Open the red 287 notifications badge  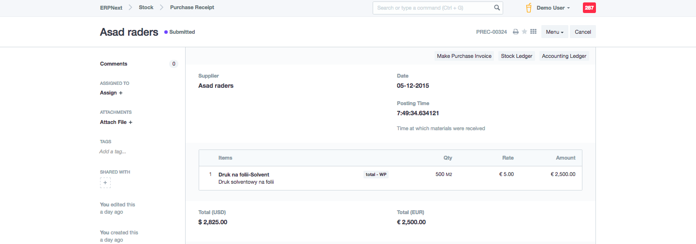[x=589, y=8]
